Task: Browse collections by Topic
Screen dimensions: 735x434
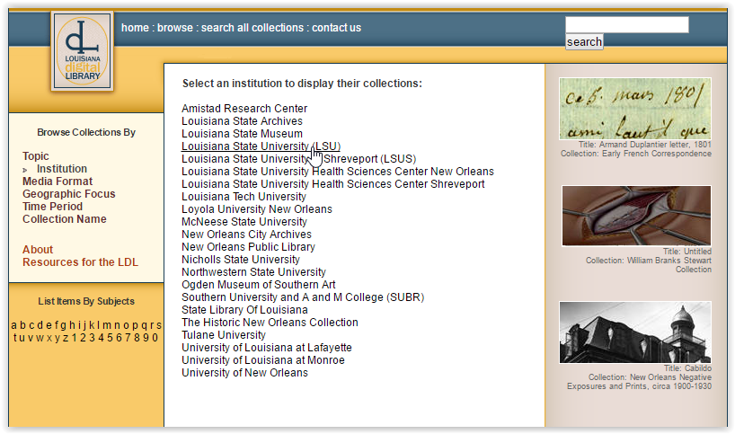Action: pyautogui.click(x=36, y=156)
